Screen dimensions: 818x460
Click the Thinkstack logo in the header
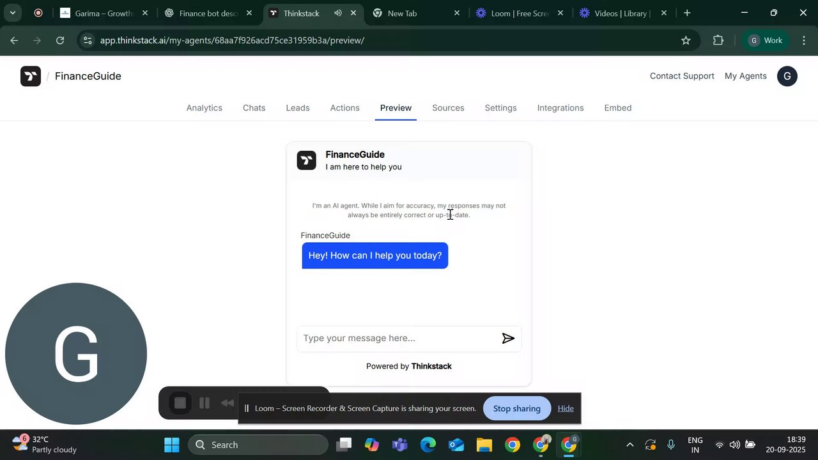tap(31, 76)
